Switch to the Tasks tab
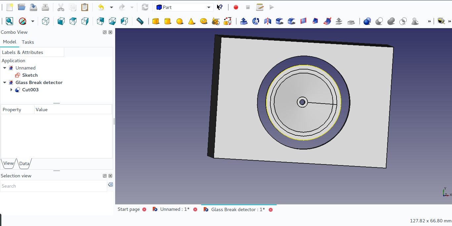Image resolution: width=452 pixels, height=226 pixels. point(28,42)
